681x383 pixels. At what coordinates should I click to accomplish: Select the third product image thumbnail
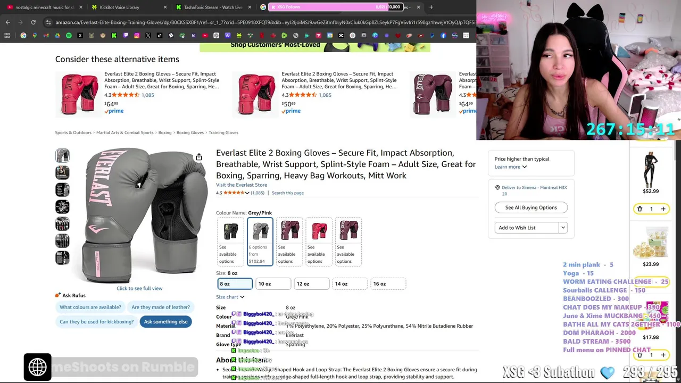pyautogui.click(x=62, y=189)
